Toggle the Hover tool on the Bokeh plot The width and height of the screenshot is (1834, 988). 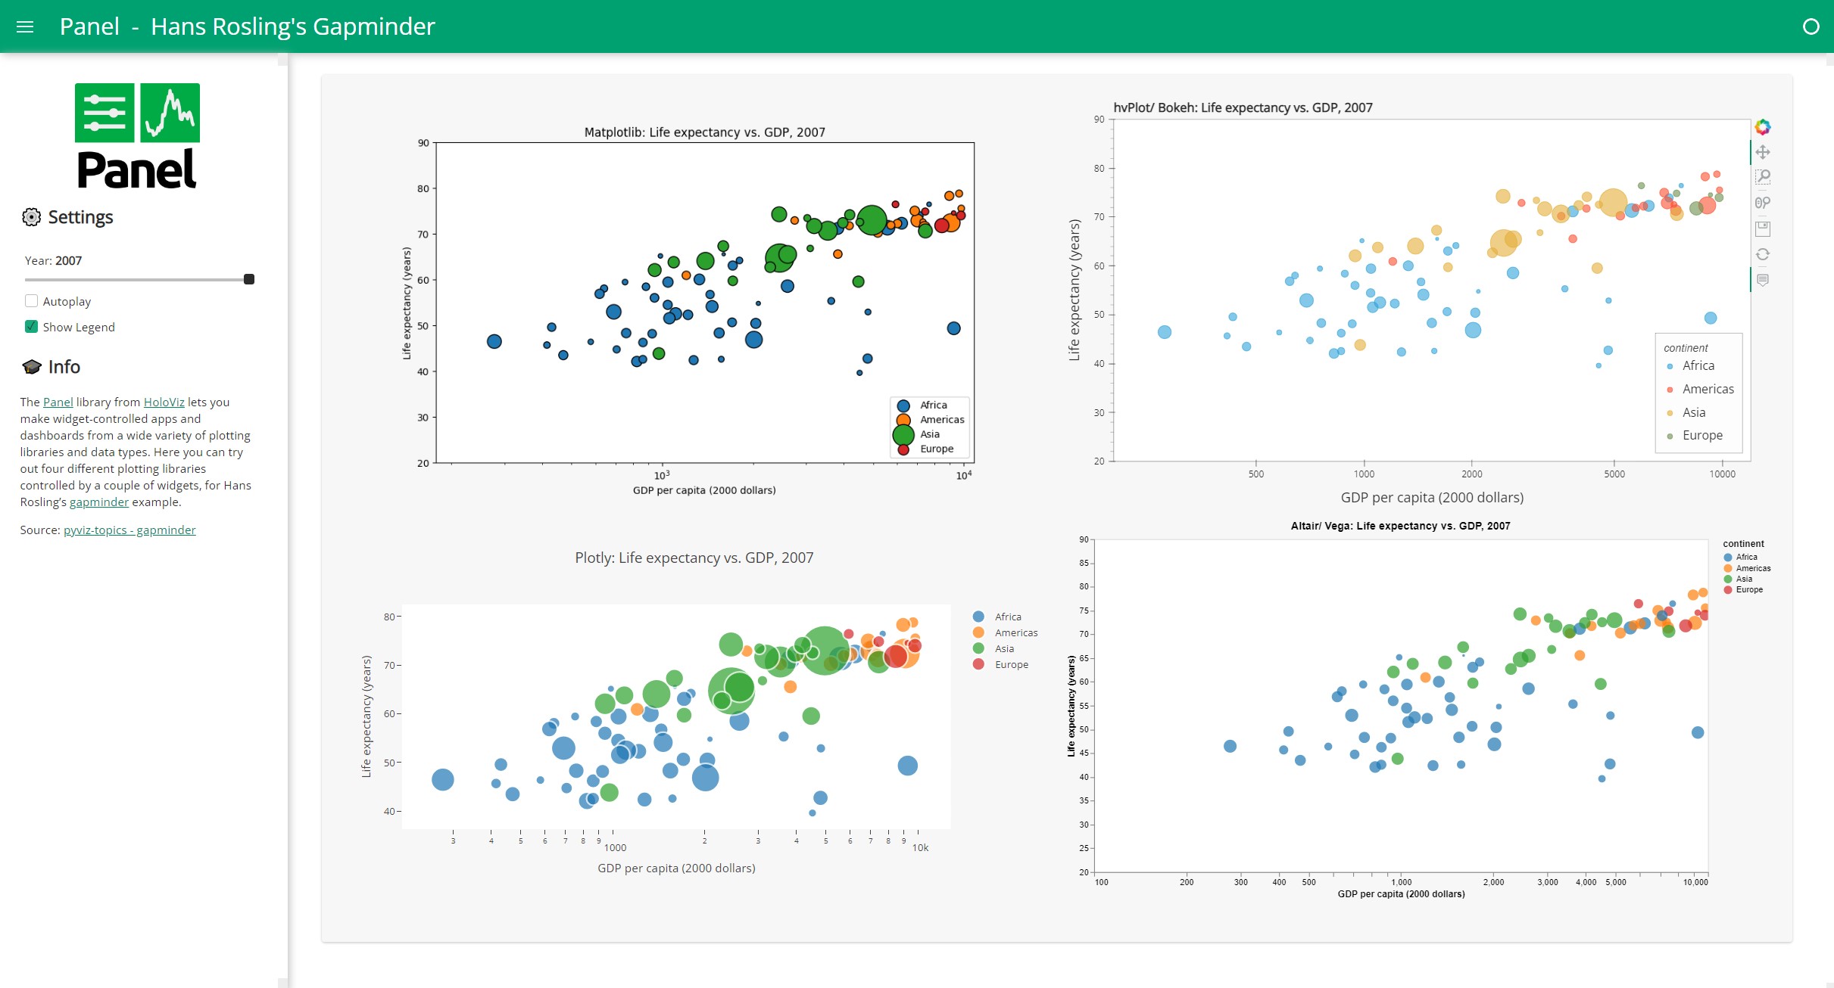click(1764, 278)
